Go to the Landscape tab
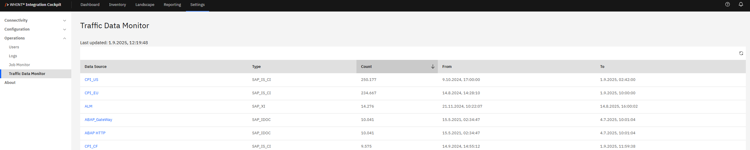Image resolution: width=750 pixels, height=150 pixels. coord(145,5)
